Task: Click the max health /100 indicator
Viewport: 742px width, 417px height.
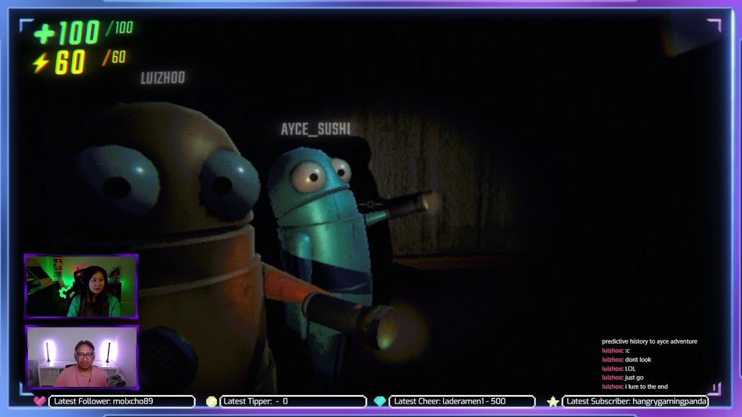Action: 119,27
